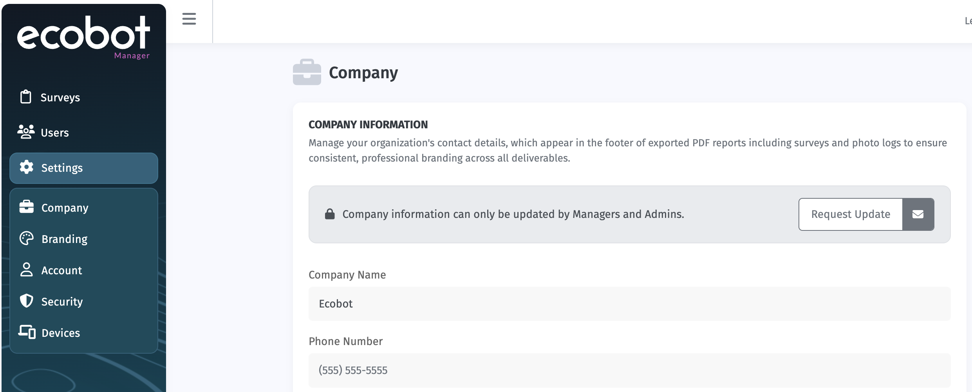This screenshot has height=392, width=972.
Task: Click the Branding palette icon
Action: click(27, 238)
